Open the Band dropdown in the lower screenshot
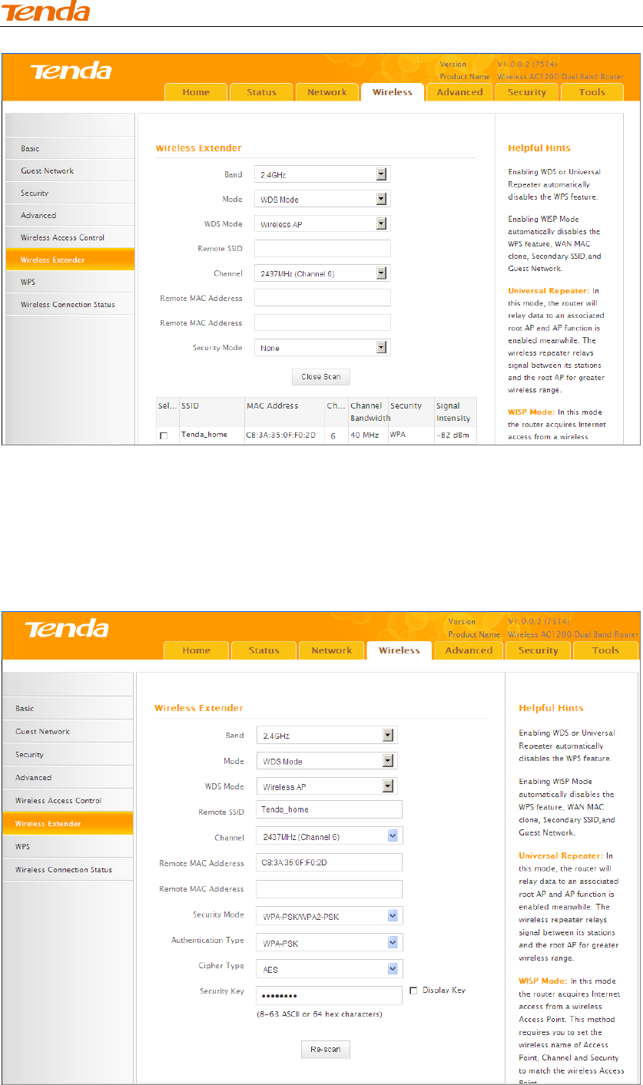The height and width of the screenshot is (1085, 643). coord(326,736)
